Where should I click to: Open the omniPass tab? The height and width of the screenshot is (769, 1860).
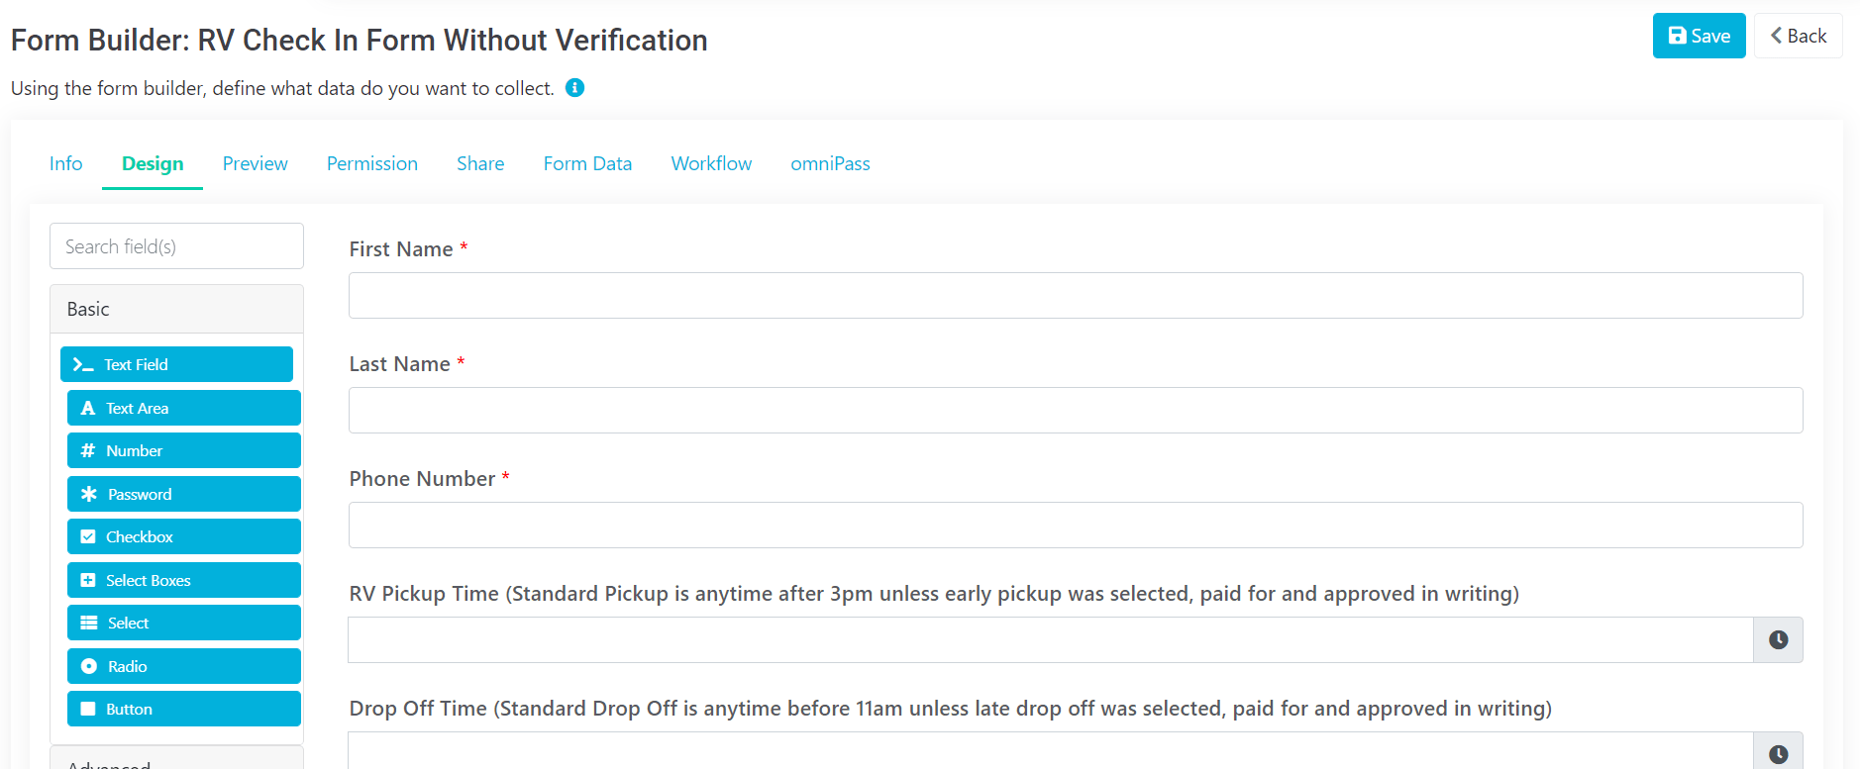pos(830,164)
